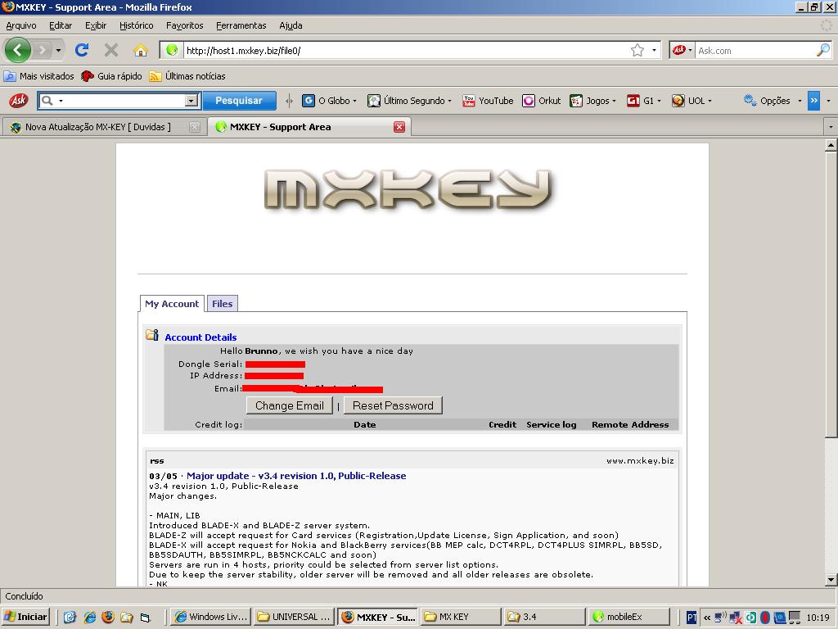Open Firefox quick launch icon
Screen dimensions: 838x629
(107, 617)
